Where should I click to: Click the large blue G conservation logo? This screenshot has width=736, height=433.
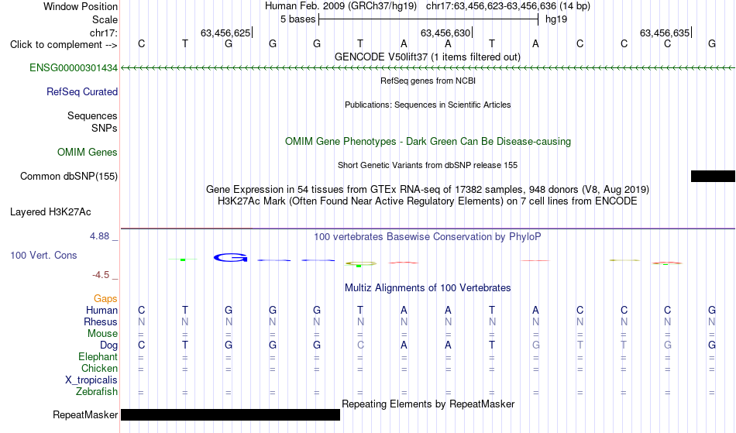[230, 257]
